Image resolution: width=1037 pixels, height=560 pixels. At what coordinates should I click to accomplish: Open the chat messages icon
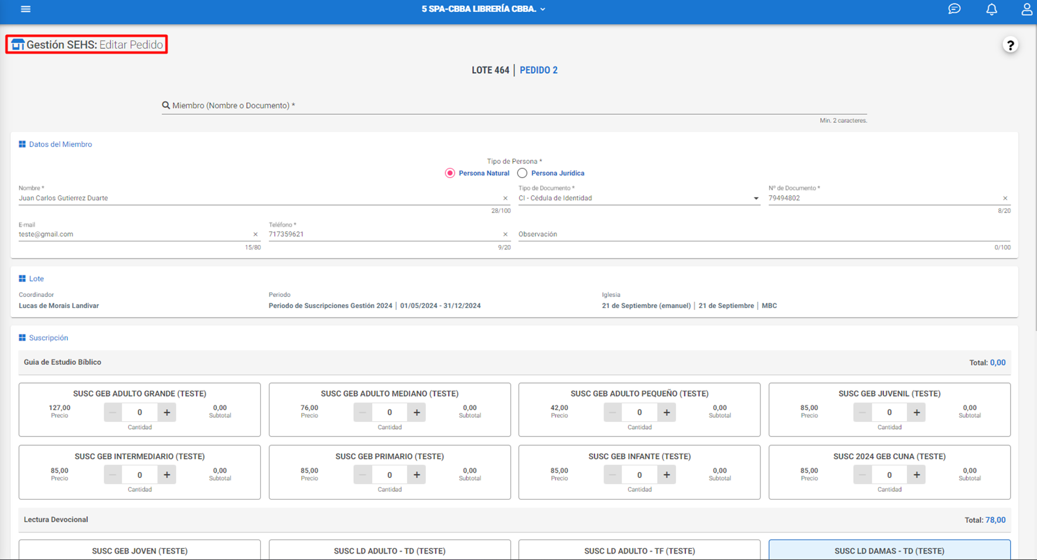pyautogui.click(x=954, y=9)
